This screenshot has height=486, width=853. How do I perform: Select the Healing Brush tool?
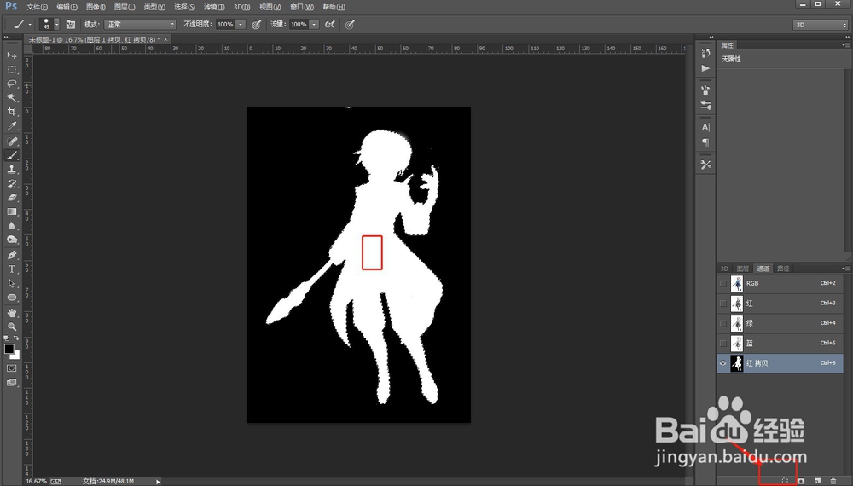pyautogui.click(x=11, y=142)
